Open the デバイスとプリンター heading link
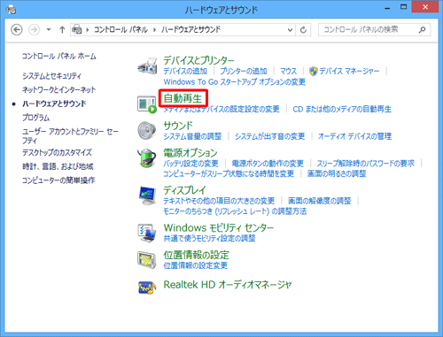The height and width of the screenshot is (337, 443). point(198,60)
